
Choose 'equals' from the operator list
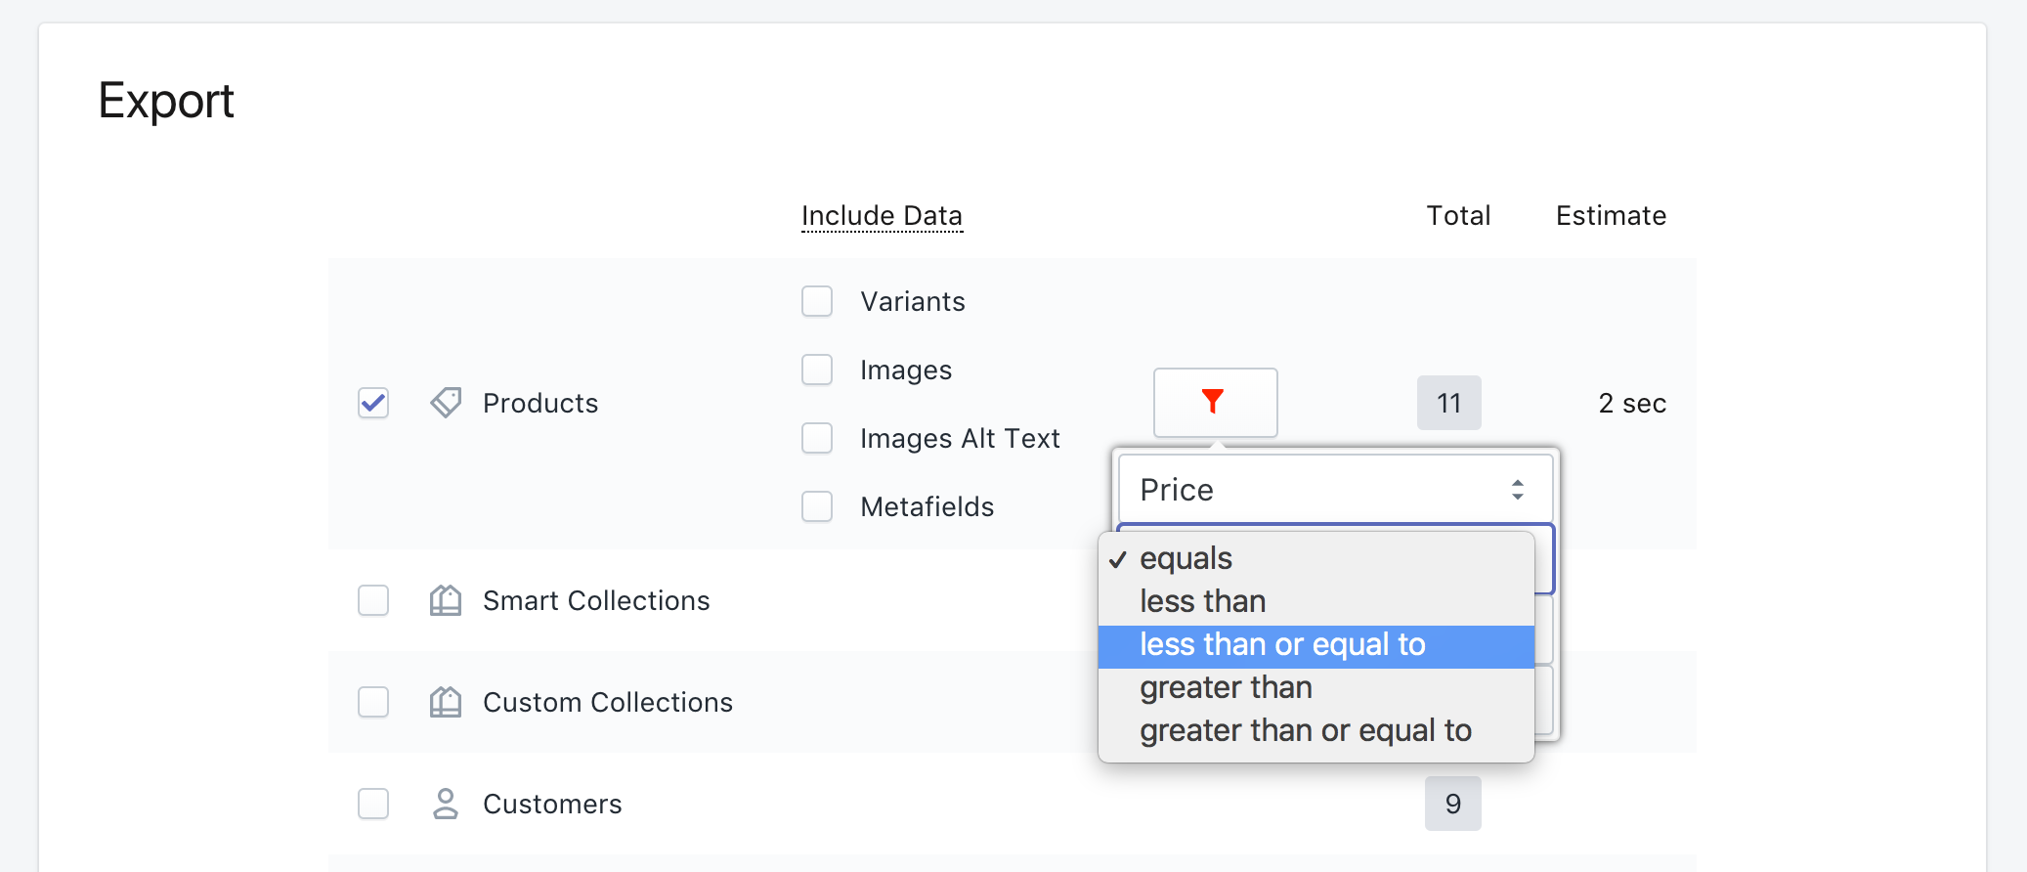[x=1186, y=558]
